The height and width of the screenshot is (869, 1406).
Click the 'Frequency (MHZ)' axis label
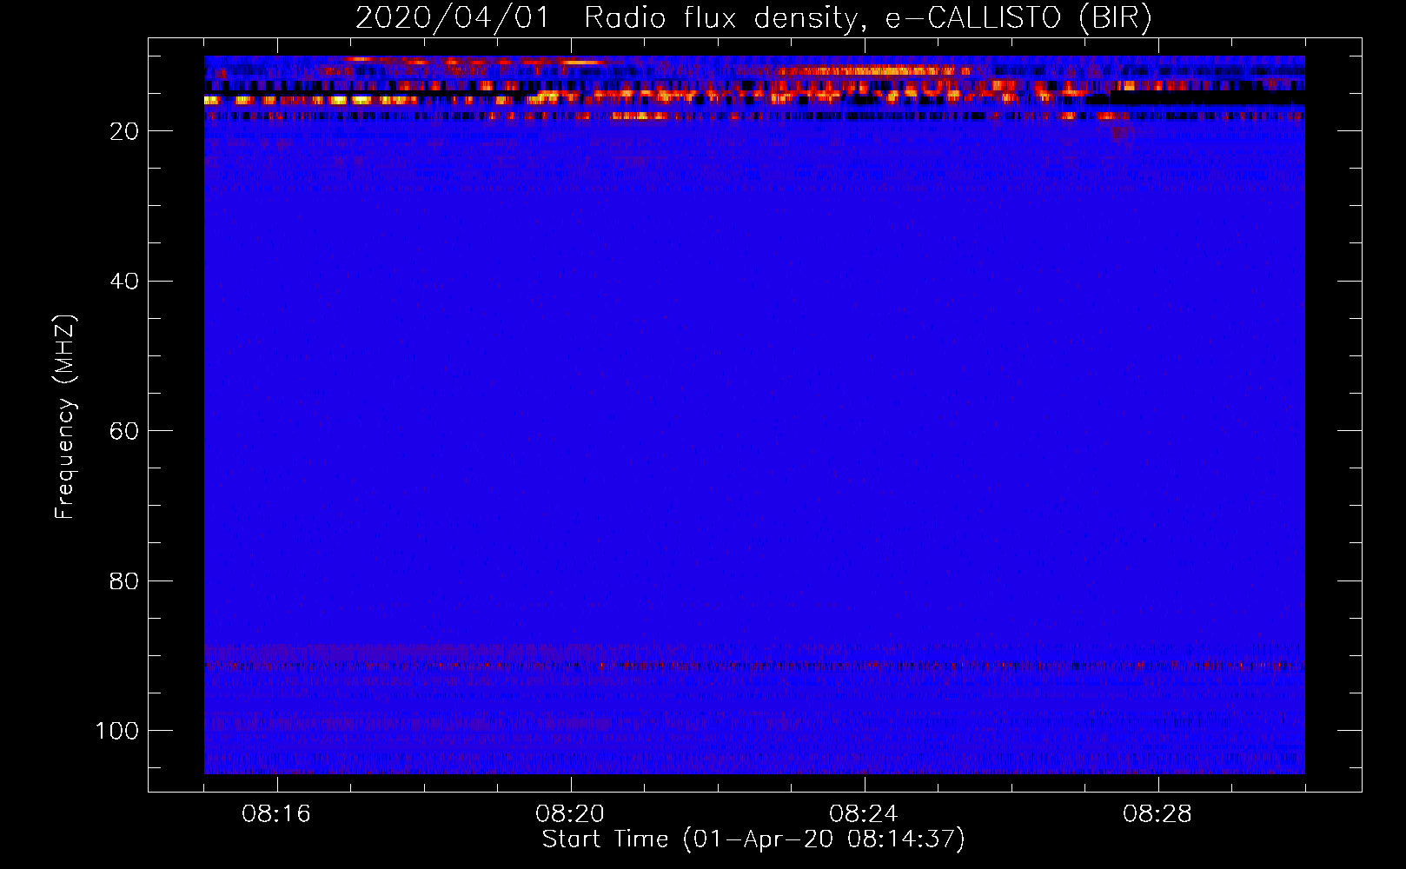pyautogui.click(x=65, y=416)
